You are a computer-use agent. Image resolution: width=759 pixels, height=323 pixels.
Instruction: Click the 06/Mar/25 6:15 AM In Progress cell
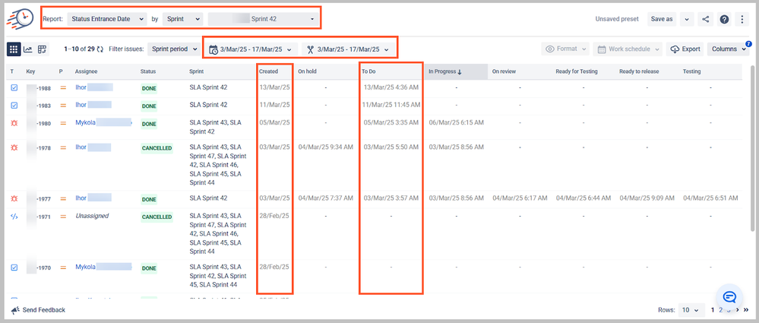(456, 123)
